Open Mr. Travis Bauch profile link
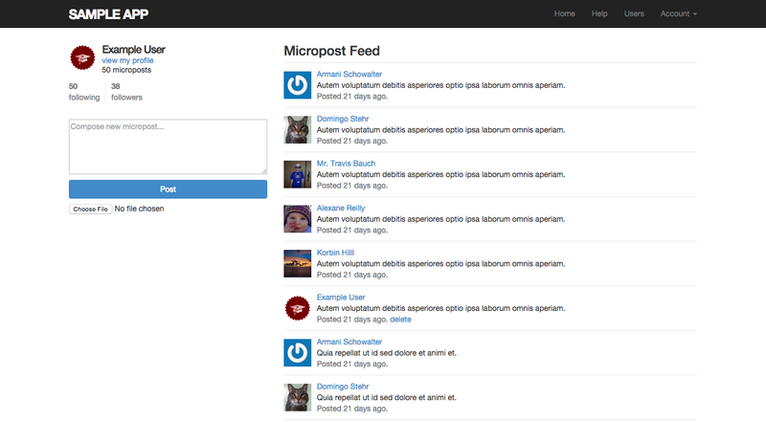766x422 pixels. click(346, 163)
